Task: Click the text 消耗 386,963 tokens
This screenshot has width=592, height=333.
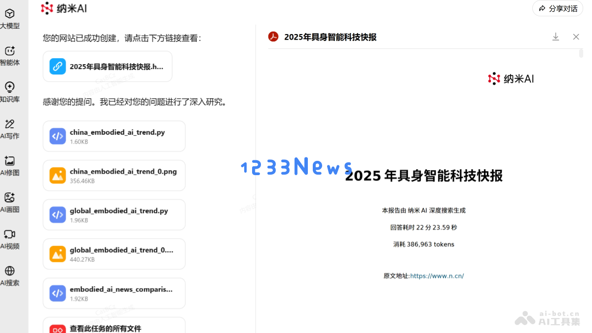Action: (x=424, y=244)
